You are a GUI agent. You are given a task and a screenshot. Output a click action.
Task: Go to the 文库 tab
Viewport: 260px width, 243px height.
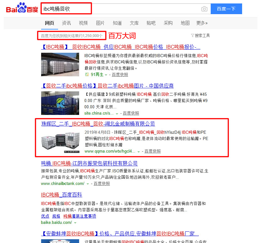pyautogui.click(x=134, y=23)
